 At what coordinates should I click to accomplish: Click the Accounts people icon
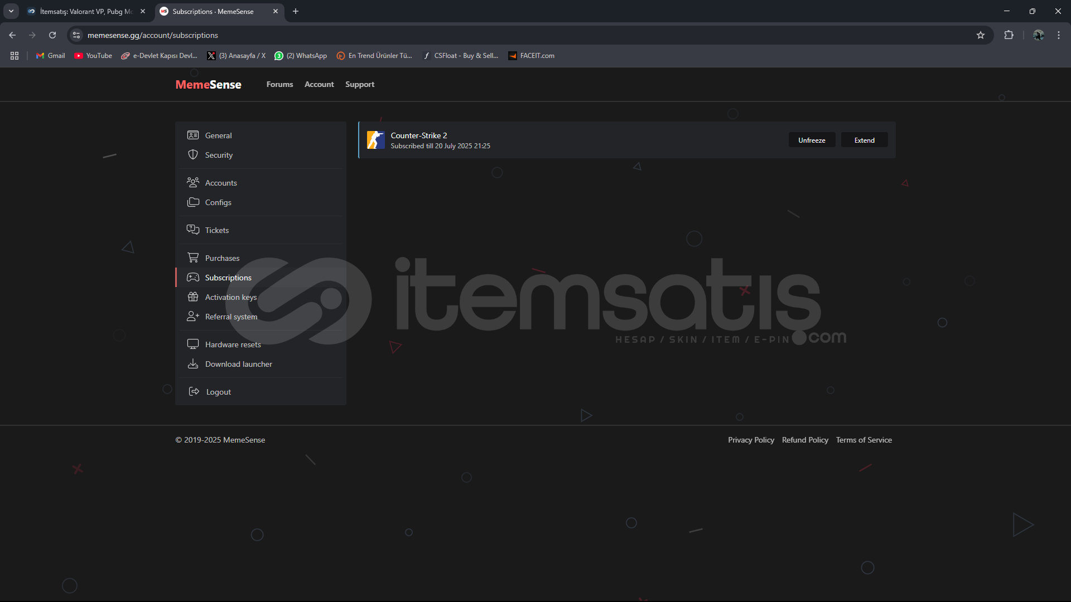(x=193, y=182)
